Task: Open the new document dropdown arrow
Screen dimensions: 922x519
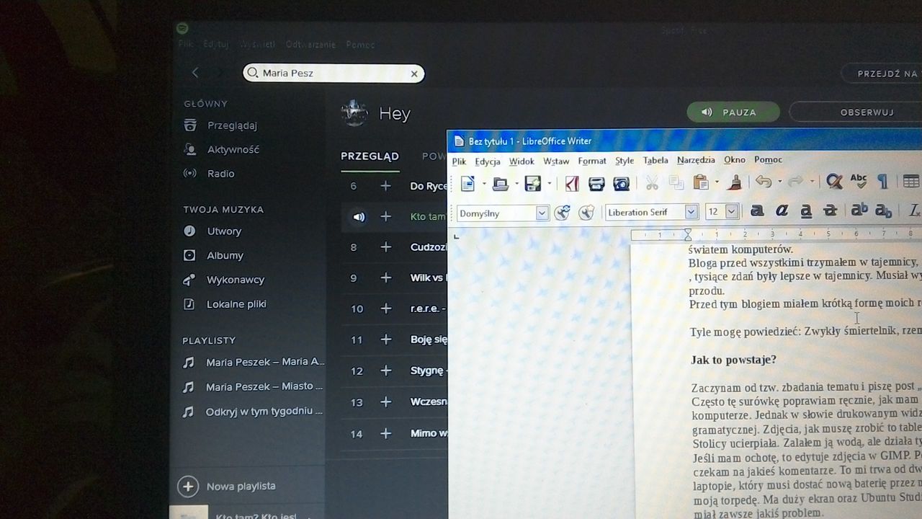Action: [x=484, y=183]
